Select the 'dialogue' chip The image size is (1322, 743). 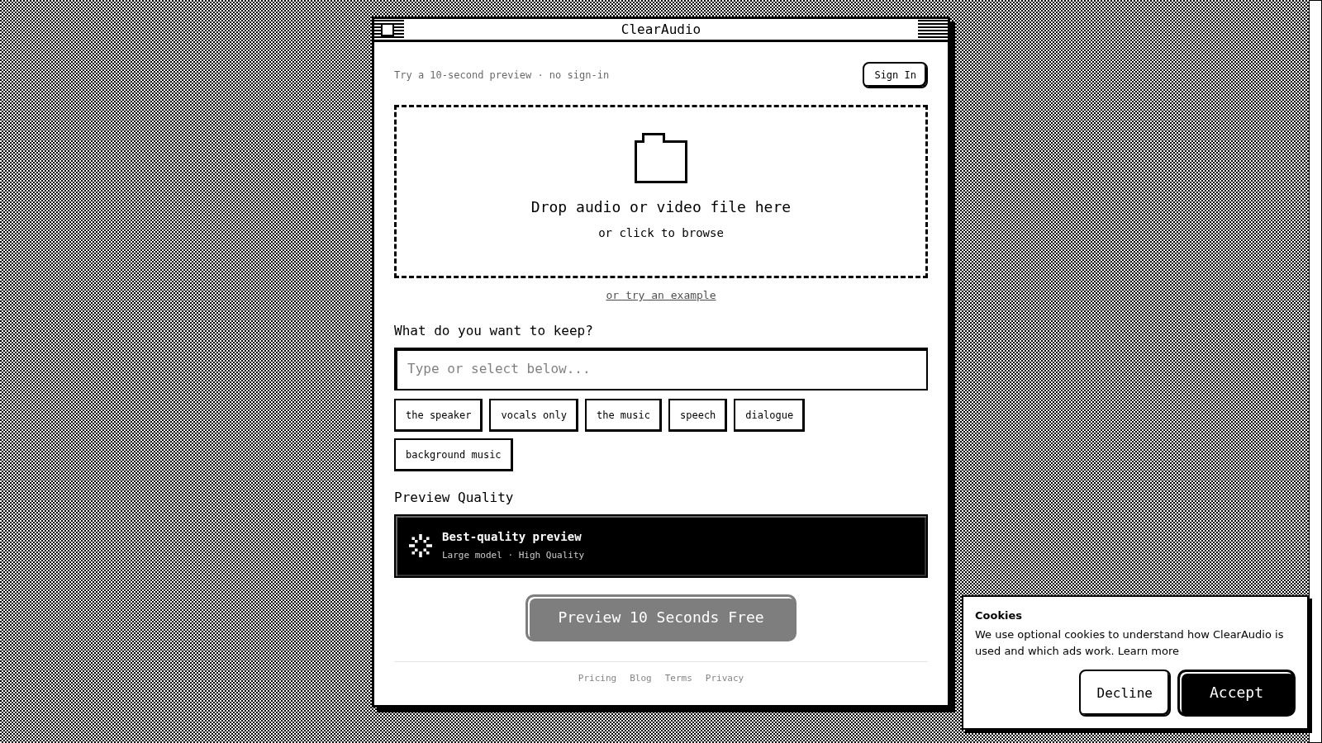point(769,415)
